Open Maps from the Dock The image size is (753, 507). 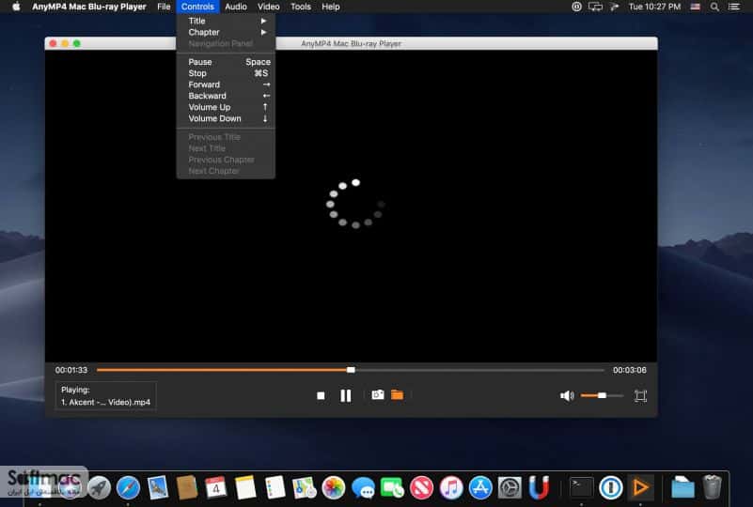[305, 488]
